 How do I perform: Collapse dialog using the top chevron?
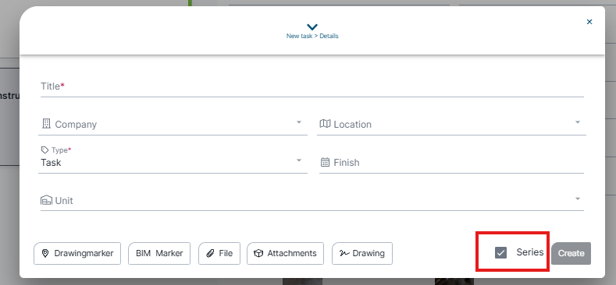tap(312, 26)
